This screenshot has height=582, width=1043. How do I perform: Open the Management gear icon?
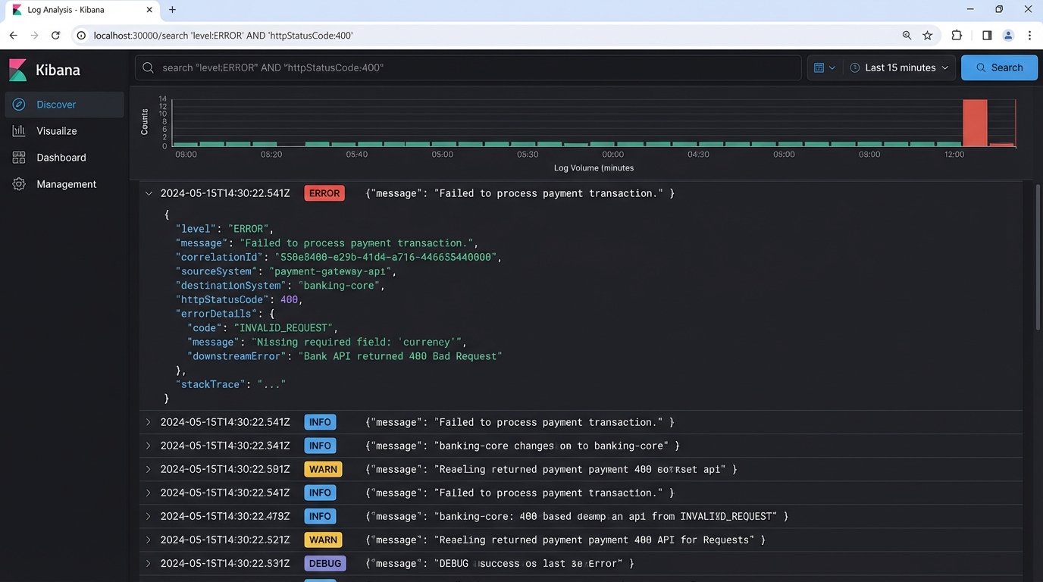[19, 184]
